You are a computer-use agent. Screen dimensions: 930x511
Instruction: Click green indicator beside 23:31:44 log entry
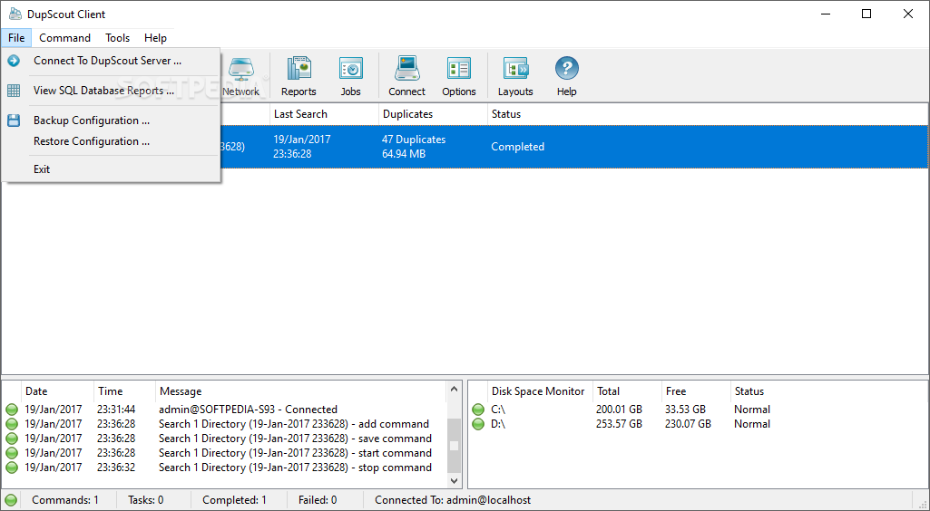[12, 410]
